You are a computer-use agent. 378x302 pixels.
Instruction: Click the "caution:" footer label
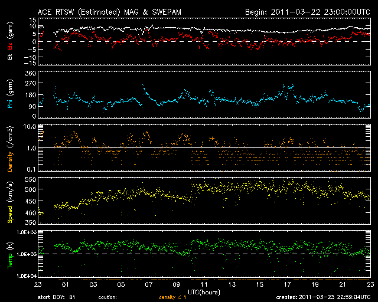(x=107, y=297)
